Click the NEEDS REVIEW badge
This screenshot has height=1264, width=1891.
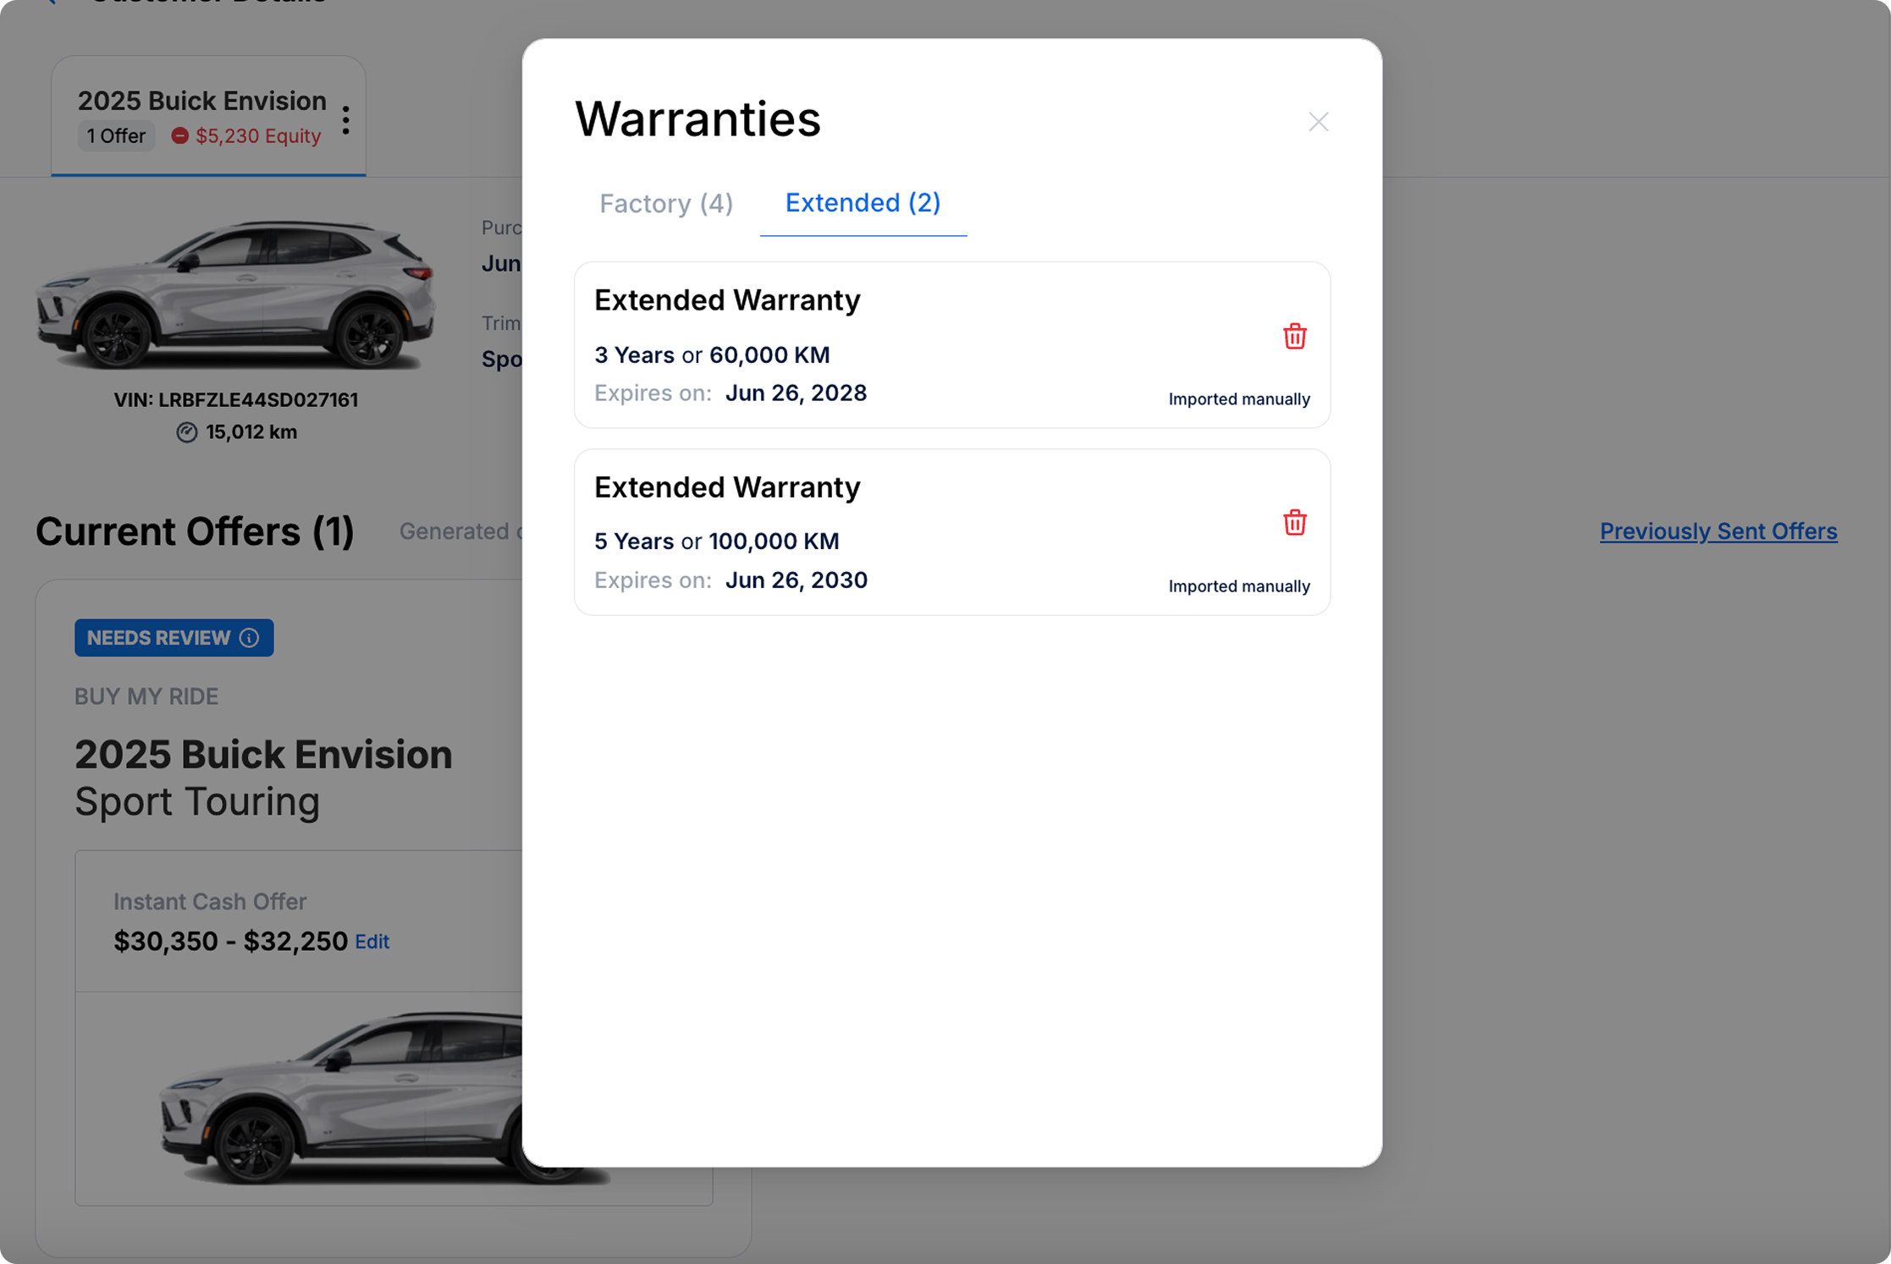tap(158, 638)
